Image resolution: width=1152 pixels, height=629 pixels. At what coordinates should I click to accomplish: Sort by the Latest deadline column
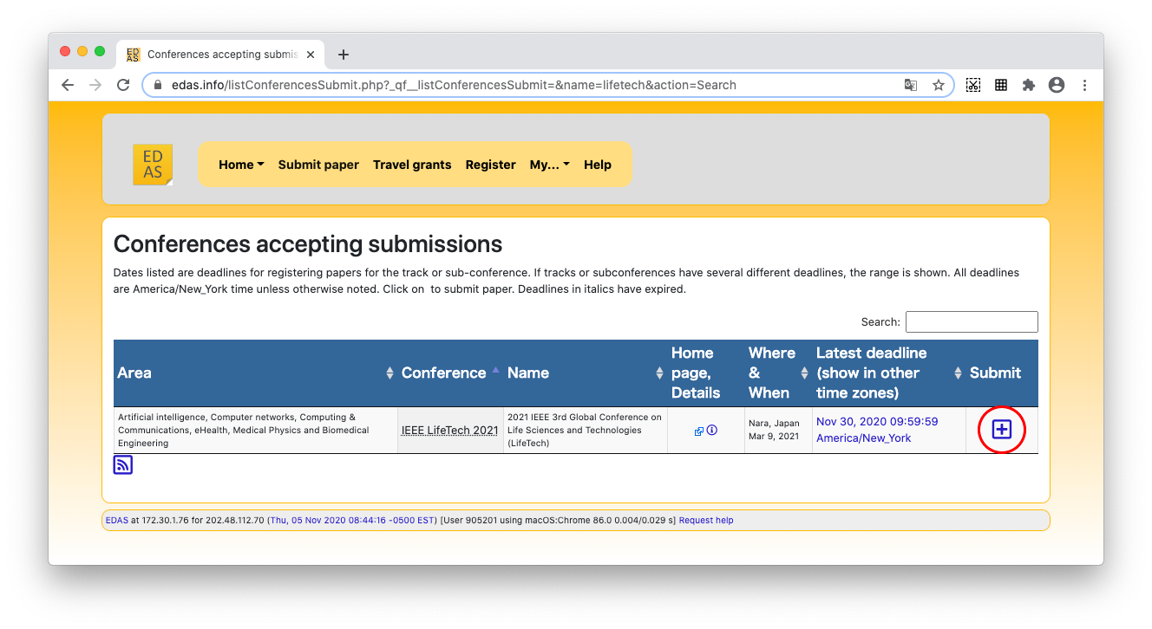click(888, 373)
